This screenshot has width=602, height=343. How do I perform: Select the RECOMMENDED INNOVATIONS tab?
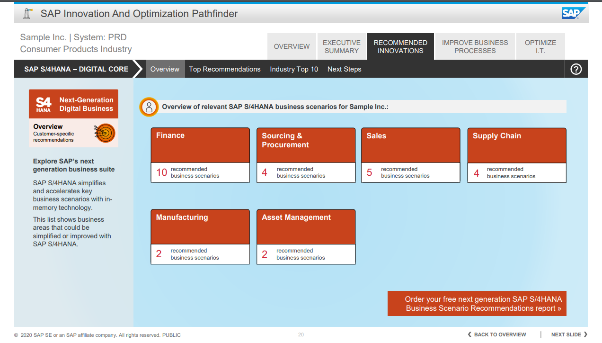pyautogui.click(x=400, y=46)
